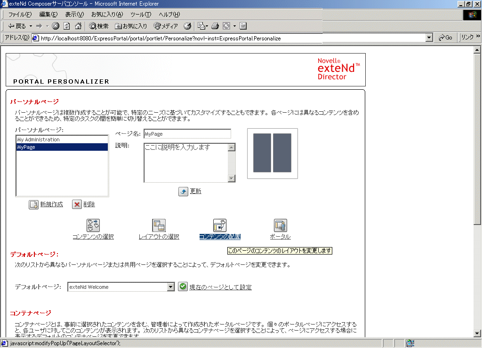Click the コンテンツの選択 icon
Image resolution: width=482 pixels, height=348 pixels.
93,225
